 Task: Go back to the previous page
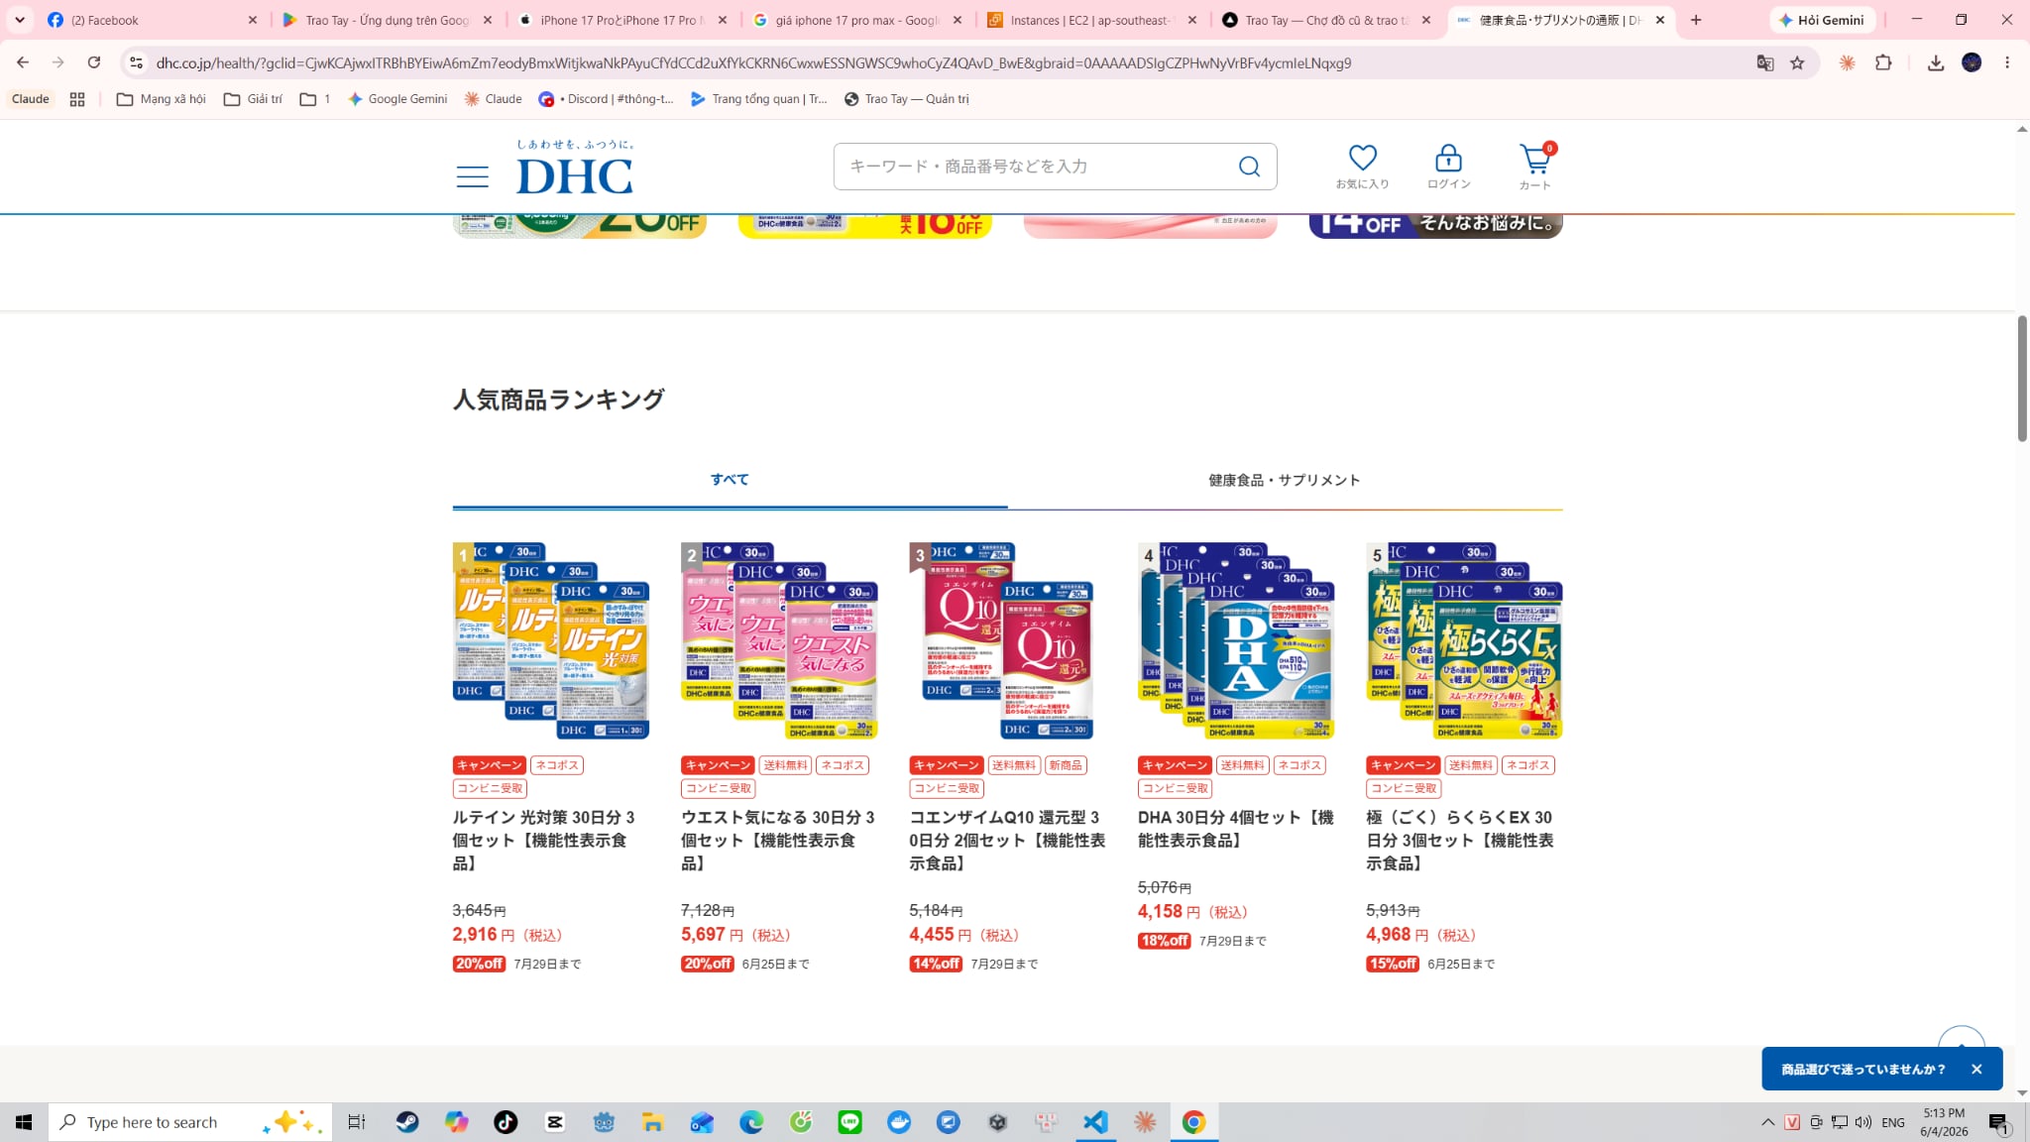tap(23, 62)
